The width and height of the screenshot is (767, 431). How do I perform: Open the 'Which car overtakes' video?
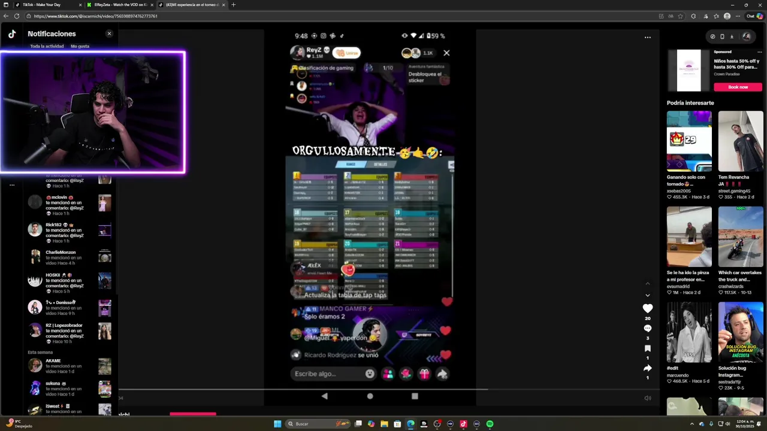point(741,237)
